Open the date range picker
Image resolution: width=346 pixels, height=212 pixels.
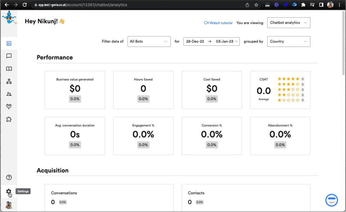coord(211,42)
